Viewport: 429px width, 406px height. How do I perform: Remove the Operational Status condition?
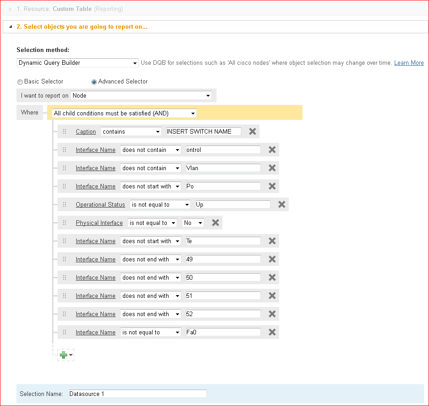coord(281,204)
